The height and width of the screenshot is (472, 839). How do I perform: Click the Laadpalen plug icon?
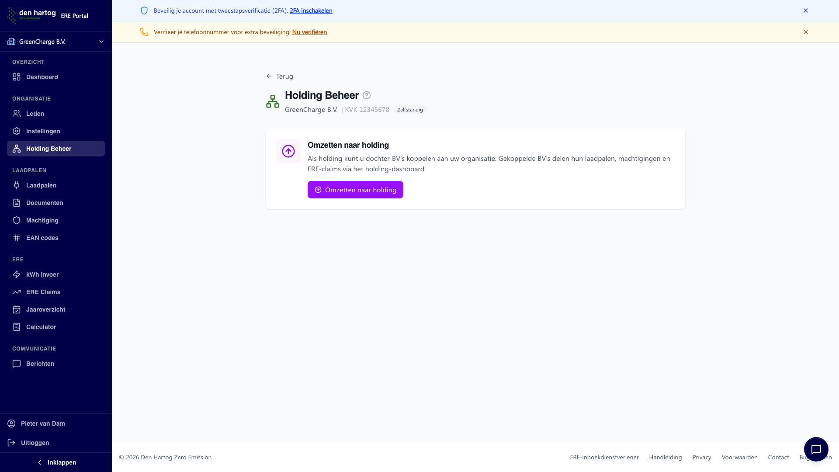(17, 185)
